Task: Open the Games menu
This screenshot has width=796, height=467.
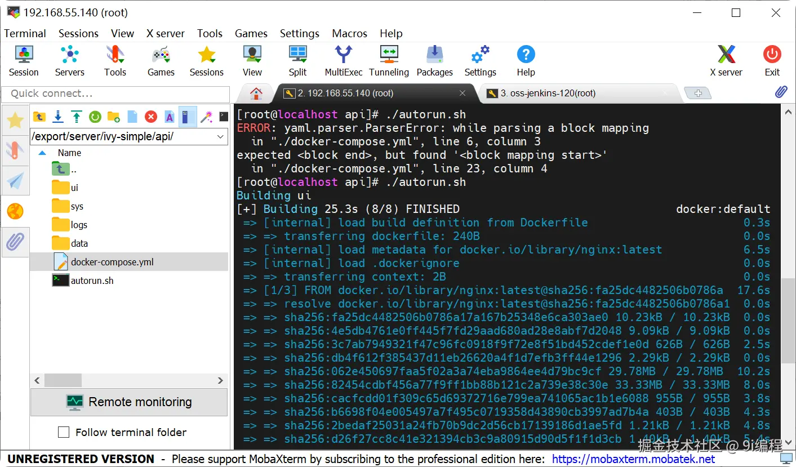Action: pyautogui.click(x=251, y=33)
